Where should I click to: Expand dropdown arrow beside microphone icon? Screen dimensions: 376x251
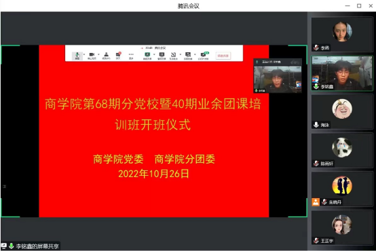(x=84, y=54)
